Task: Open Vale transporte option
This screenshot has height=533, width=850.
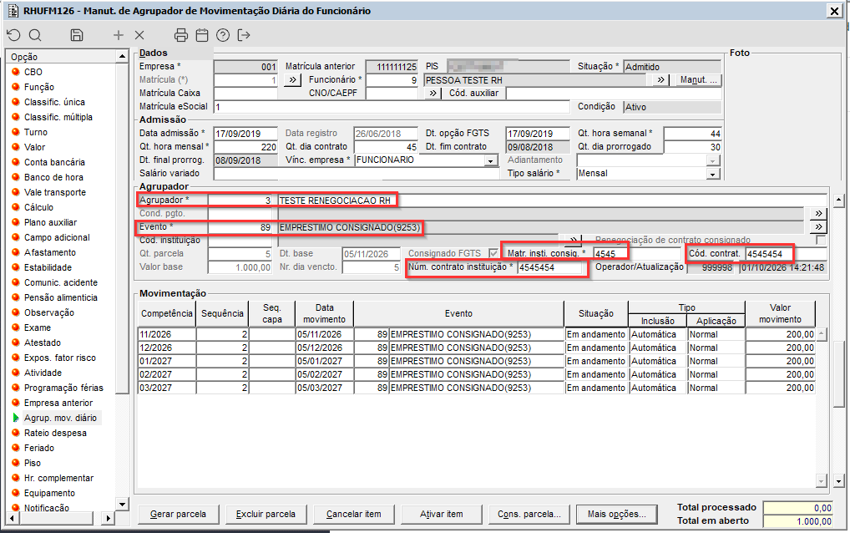Action: (55, 192)
